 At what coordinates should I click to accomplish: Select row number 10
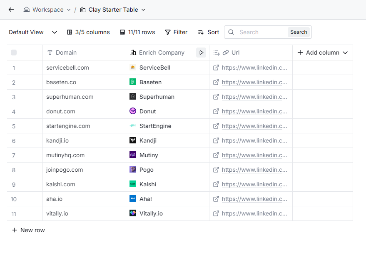[14, 199]
